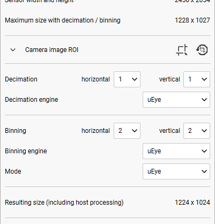Open the Decimation engine dropdown
215x224 pixels.
click(x=176, y=100)
